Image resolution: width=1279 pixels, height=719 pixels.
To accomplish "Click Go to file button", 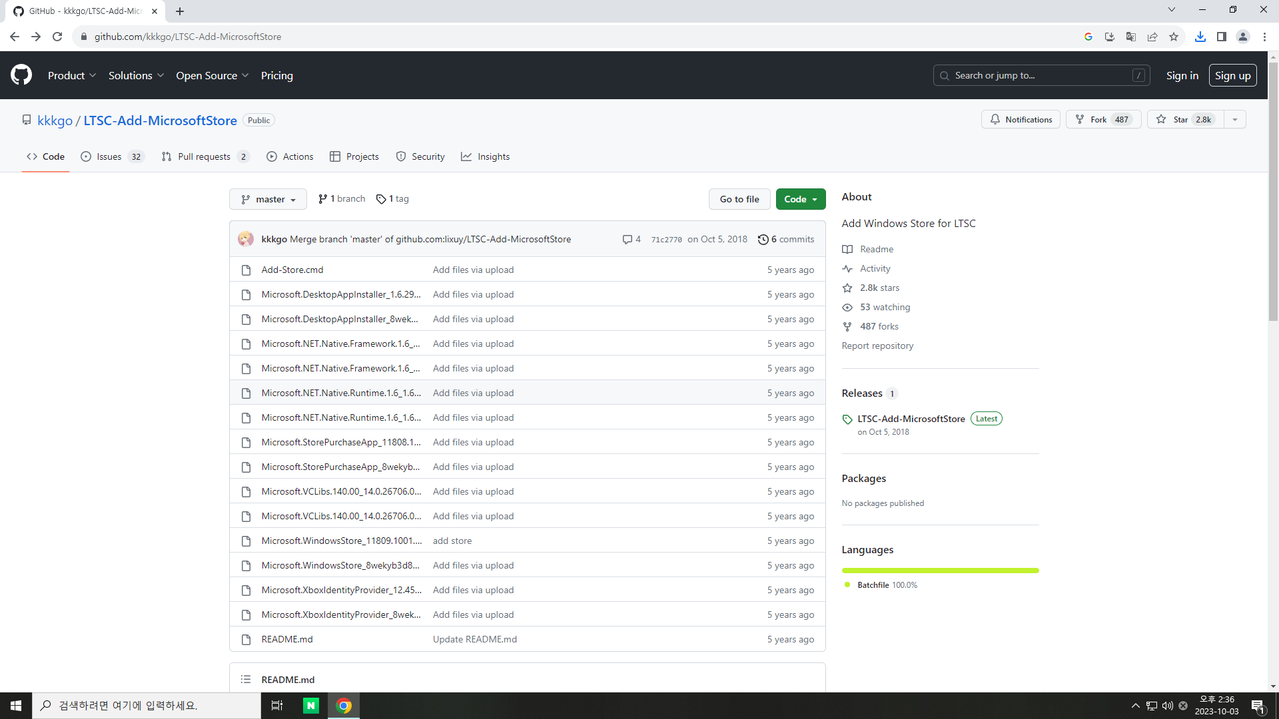I will 739,199.
